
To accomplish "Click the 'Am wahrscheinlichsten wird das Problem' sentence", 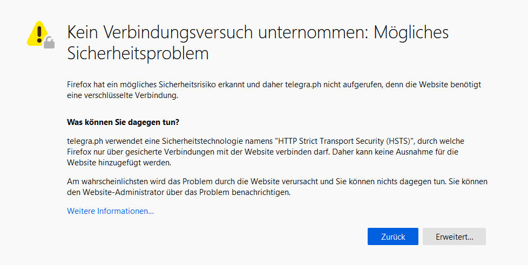I will (x=140, y=182).
